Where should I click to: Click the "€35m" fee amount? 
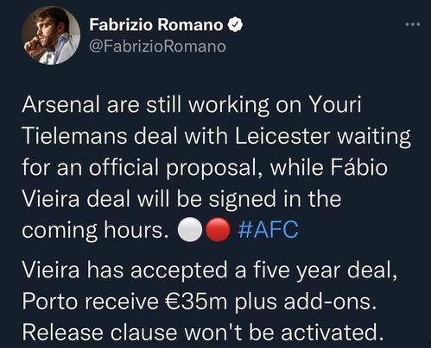tap(196, 301)
